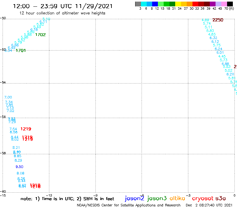The width and height of the screenshot is (237, 208).
Task: Click the 5.11 wave height value
Action: point(208,27)
